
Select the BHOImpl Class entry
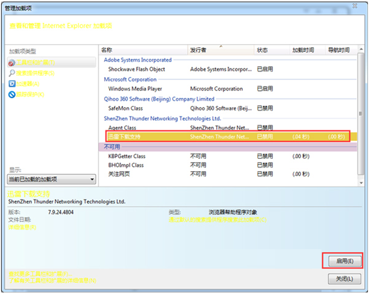tap(126, 165)
